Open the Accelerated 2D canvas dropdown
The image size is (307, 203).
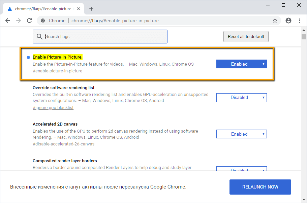tap(241, 134)
